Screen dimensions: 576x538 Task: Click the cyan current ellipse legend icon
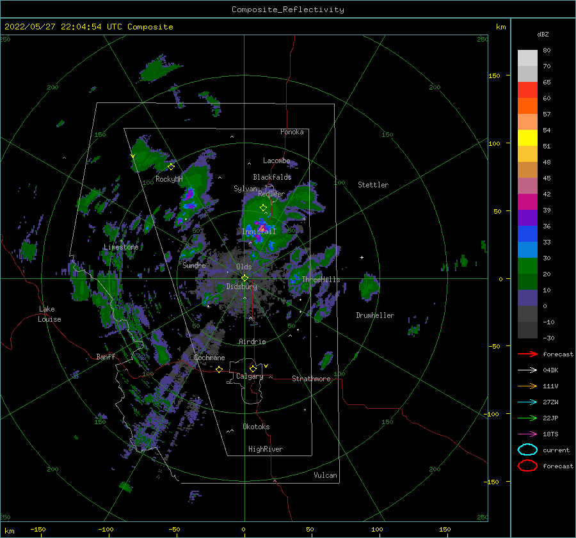[527, 450]
